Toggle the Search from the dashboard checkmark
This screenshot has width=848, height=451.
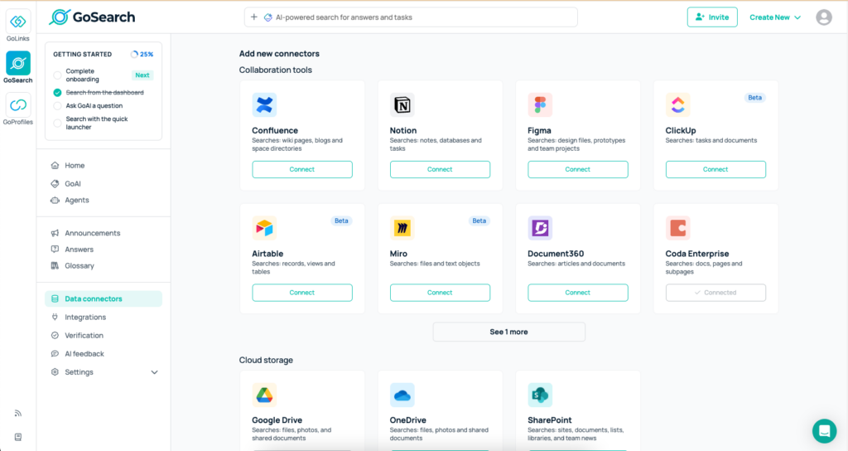57,93
